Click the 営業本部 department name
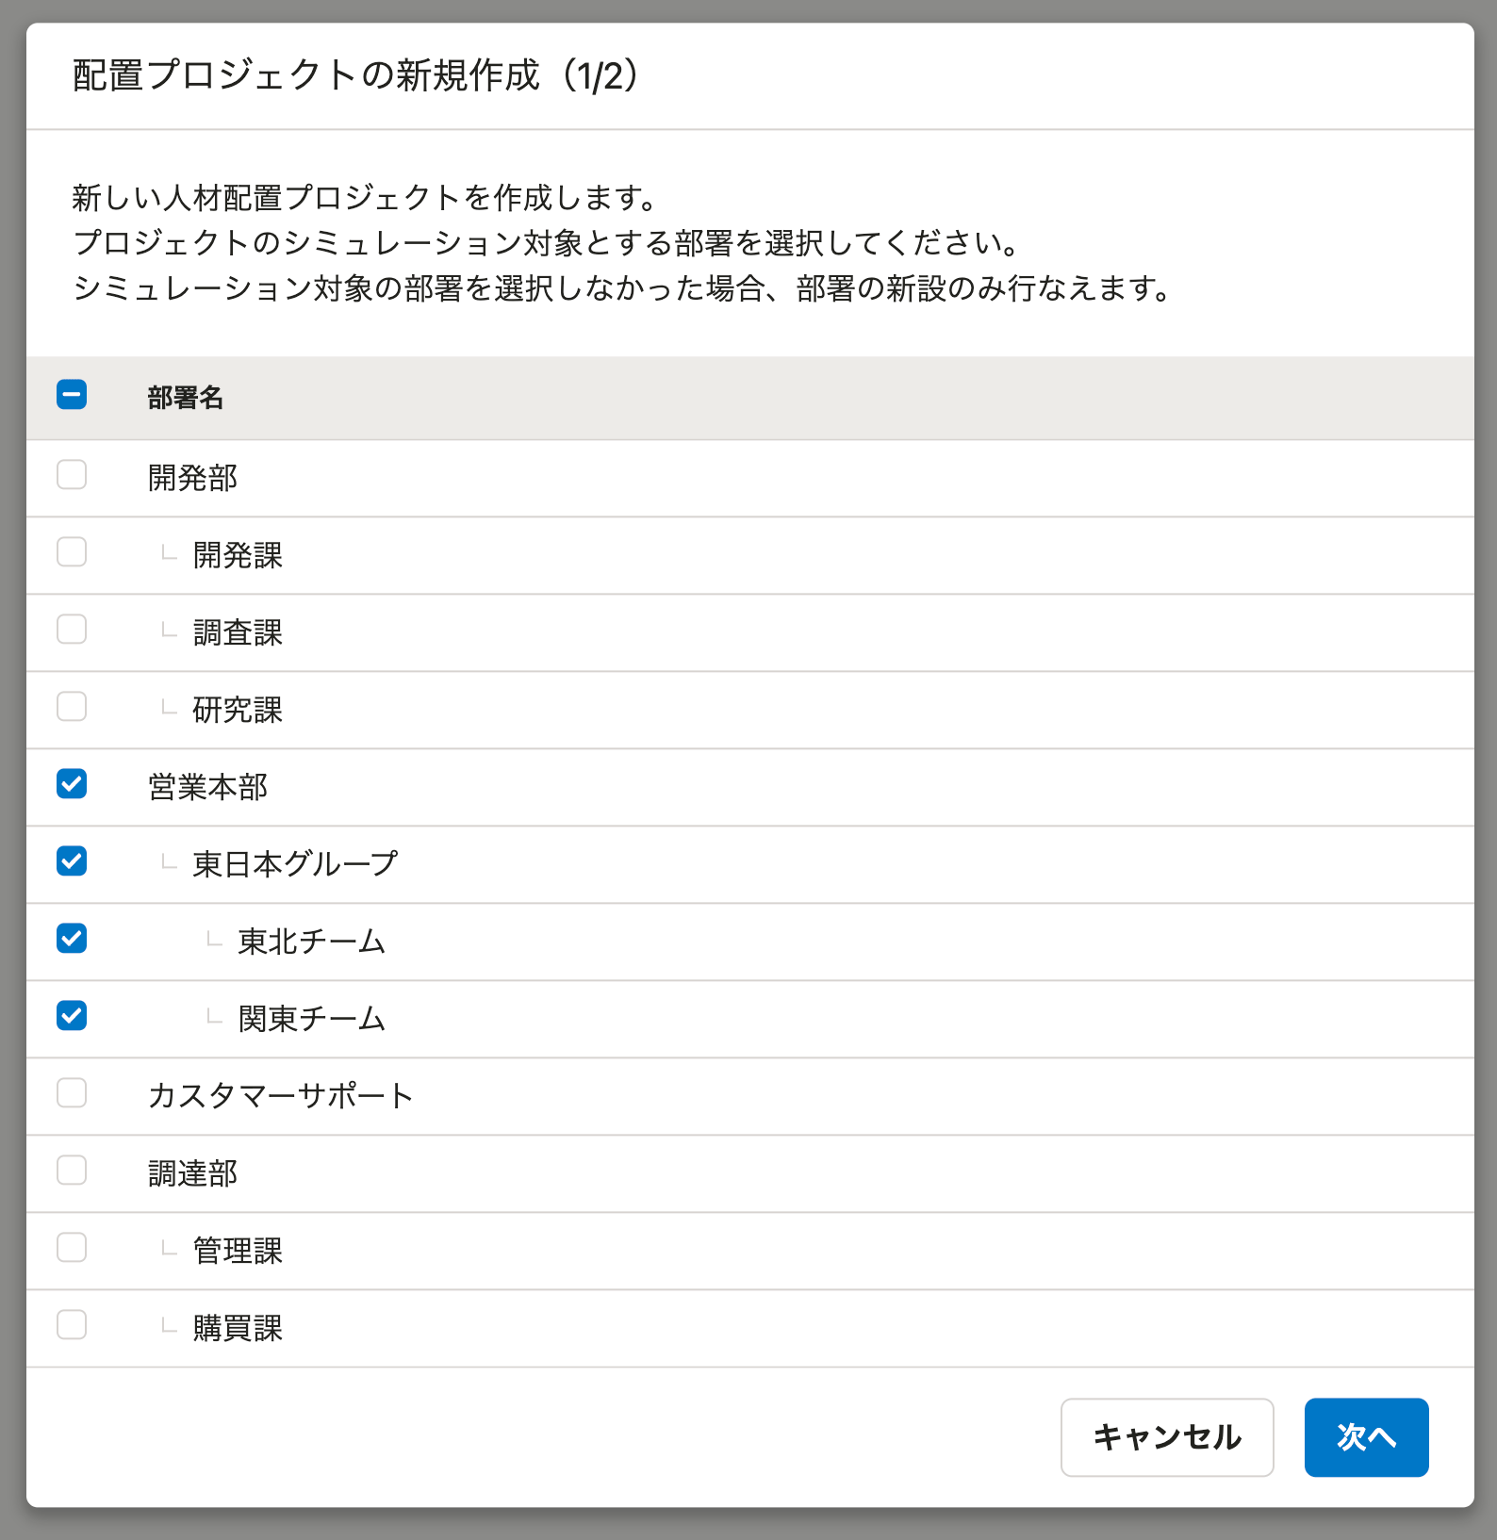 pos(207,787)
